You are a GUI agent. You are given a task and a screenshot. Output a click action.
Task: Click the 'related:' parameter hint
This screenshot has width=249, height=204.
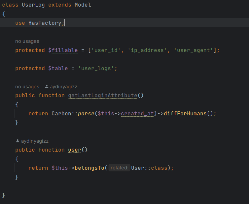(119, 168)
